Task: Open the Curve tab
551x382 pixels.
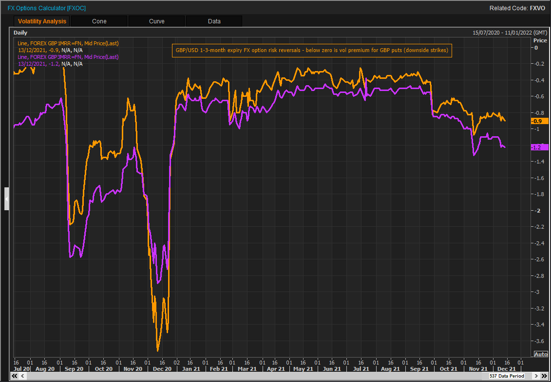Action: click(x=156, y=21)
